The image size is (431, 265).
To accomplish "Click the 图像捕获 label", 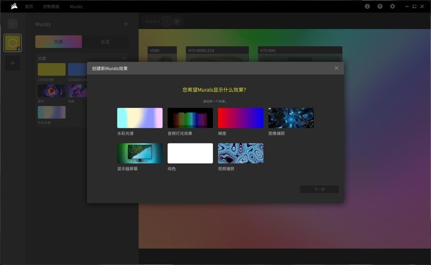I will coord(276,133).
